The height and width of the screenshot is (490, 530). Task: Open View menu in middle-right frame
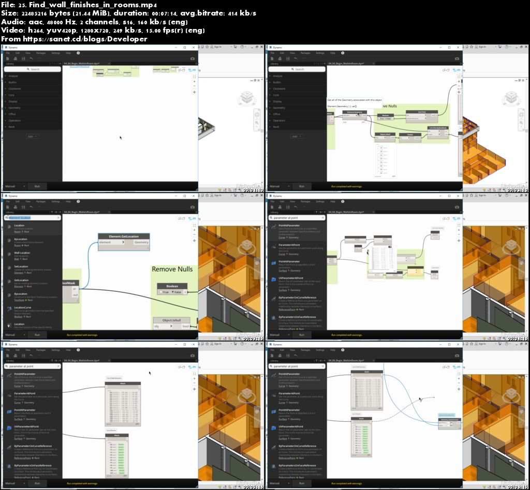pos(292,201)
